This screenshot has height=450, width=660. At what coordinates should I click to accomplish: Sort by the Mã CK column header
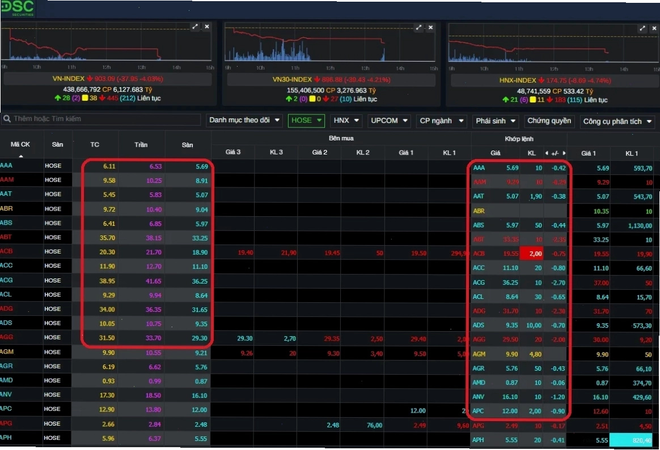20,144
